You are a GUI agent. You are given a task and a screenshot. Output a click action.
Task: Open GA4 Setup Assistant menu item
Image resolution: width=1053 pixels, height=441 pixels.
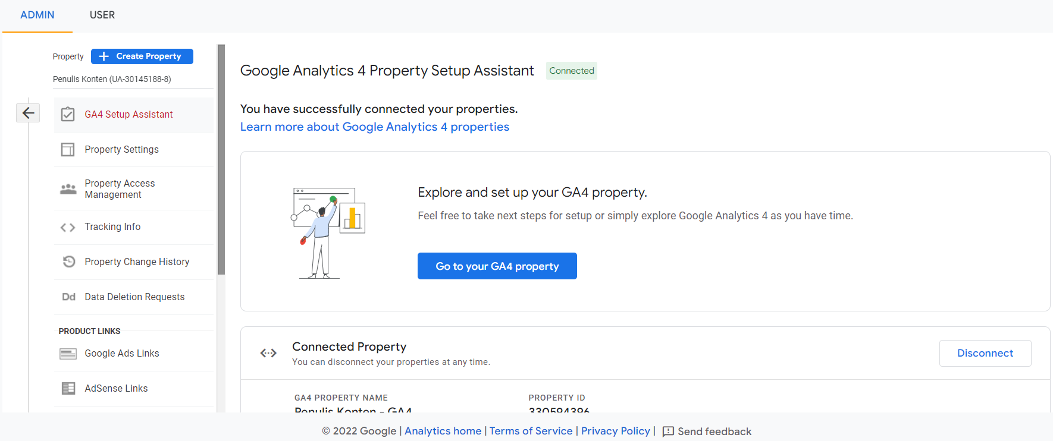(x=134, y=115)
